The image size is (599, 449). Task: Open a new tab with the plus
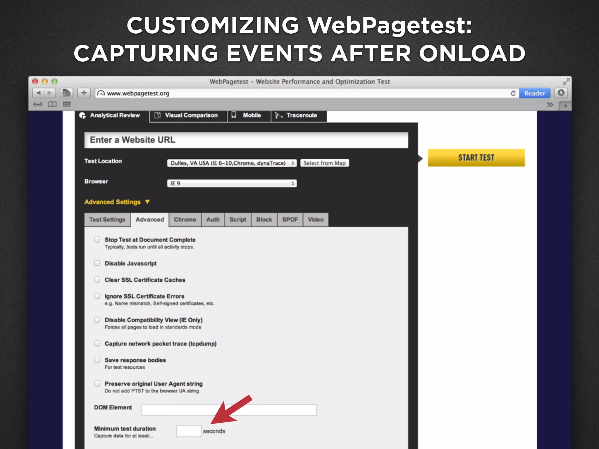pyautogui.click(x=565, y=106)
